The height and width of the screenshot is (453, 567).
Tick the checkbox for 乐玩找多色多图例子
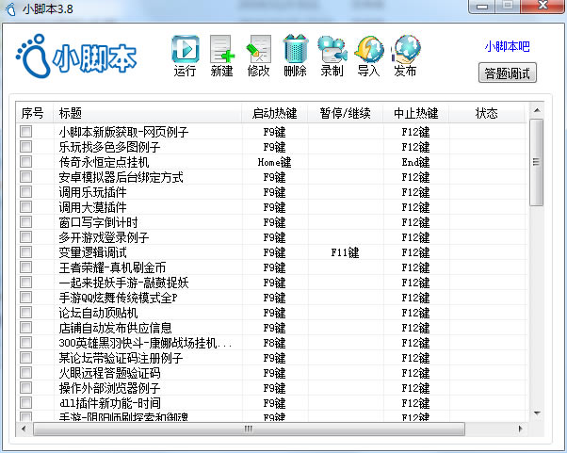point(26,146)
